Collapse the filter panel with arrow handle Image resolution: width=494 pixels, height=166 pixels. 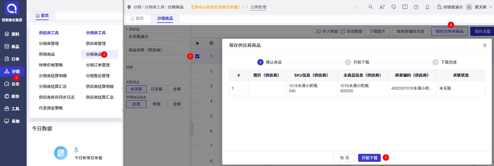pyautogui.click(x=192, y=129)
